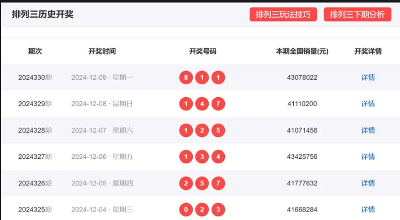View 详情 link for period 2024329
Viewport: 400px width, 220px height.
click(x=368, y=104)
